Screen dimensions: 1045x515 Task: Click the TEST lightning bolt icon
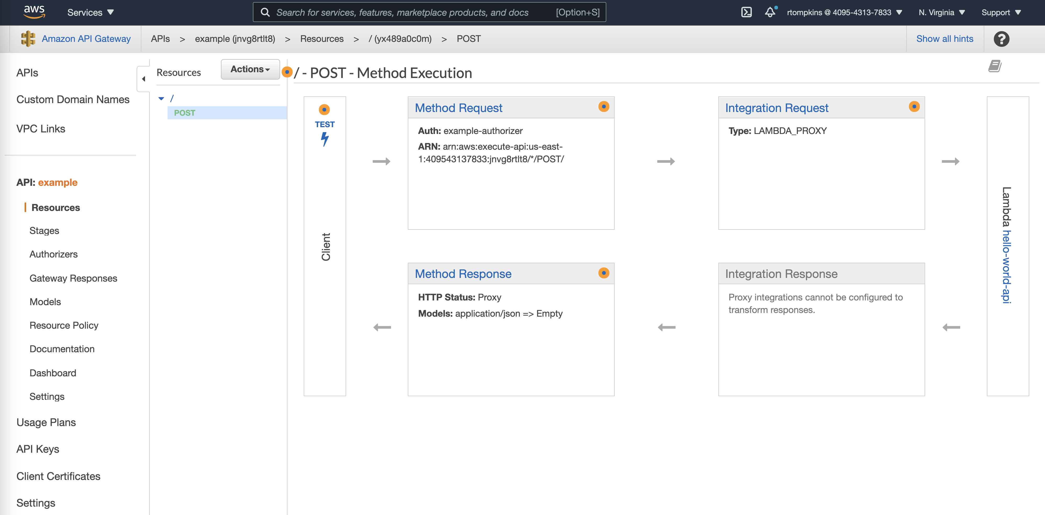325,139
